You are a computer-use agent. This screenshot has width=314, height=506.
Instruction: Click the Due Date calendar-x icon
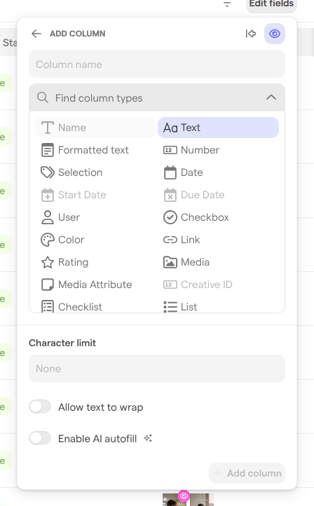[x=170, y=195]
